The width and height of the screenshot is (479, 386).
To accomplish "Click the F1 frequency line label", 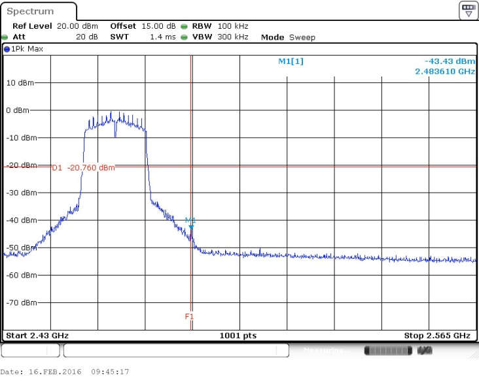I will coord(189,317).
